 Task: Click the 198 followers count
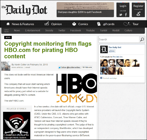[x=87, y=67]
